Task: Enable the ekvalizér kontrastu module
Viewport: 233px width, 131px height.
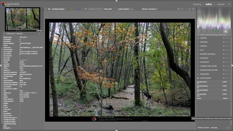Action: pyautogui.click(x=198, y=54)
